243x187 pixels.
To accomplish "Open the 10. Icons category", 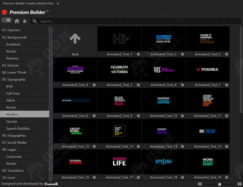I will coord(25,177).
